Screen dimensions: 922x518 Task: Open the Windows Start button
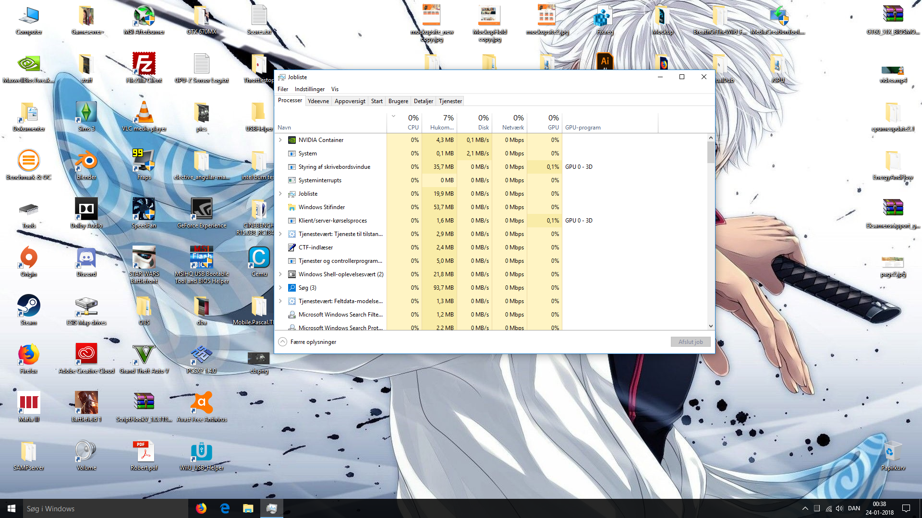click(12, 508)
